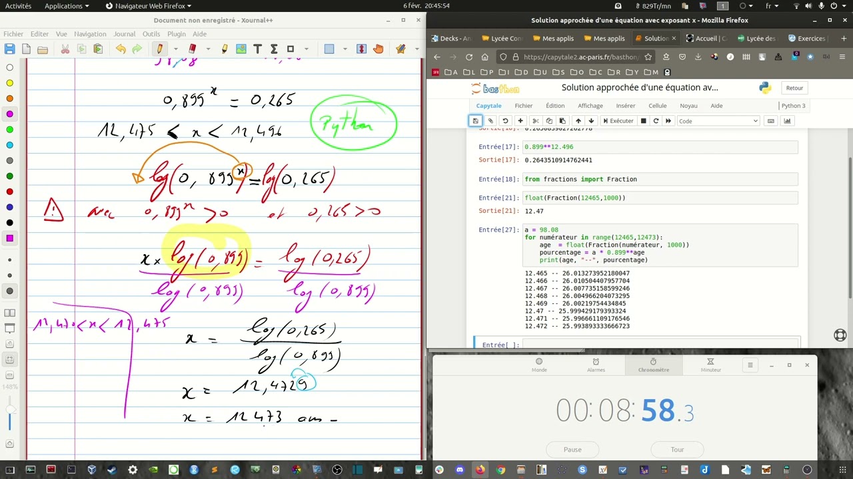The height and width of the screenshot is (479, 853).
Task: Select the Text tool in Xournal++
Action: 257,49
